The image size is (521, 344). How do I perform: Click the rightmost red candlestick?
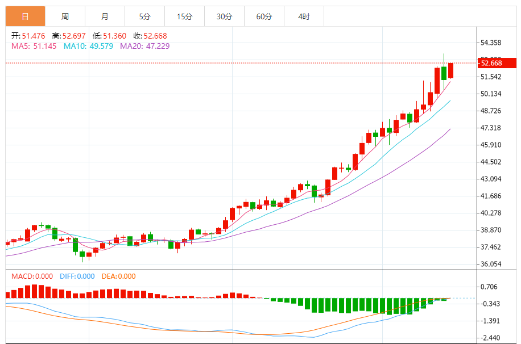coord(450,70)
